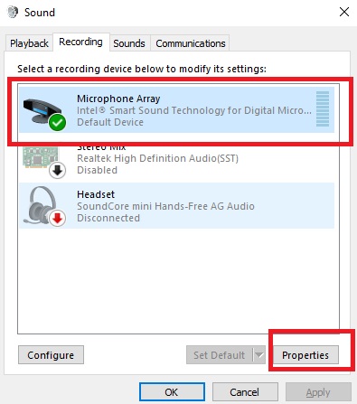357x404 pixels.
Task: Click the Configure button
Action: click(x=51, y=355)
